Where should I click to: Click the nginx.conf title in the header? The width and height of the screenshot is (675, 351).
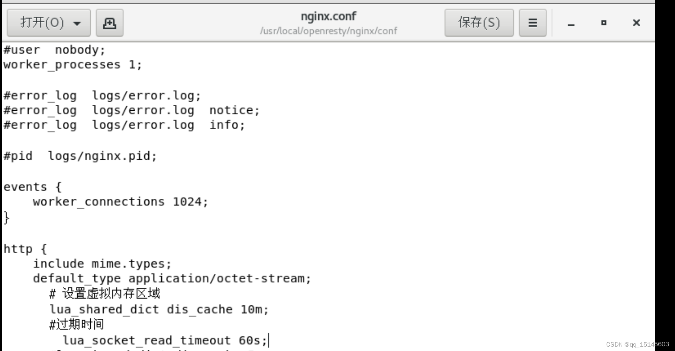[328, 16]
